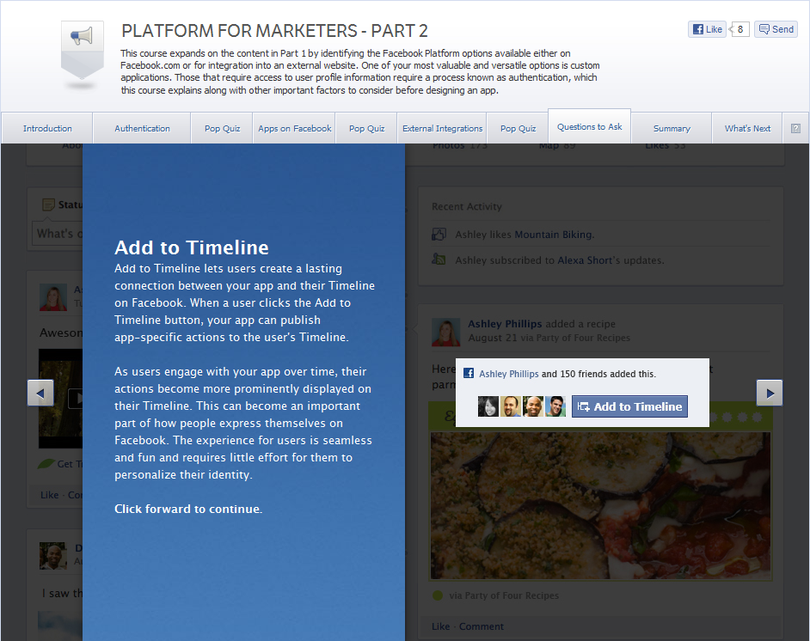Click the like thumbs-up activity icon

(x=439, y=235)
